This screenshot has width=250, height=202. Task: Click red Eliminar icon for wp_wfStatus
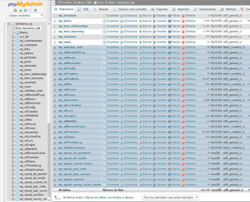183,137
